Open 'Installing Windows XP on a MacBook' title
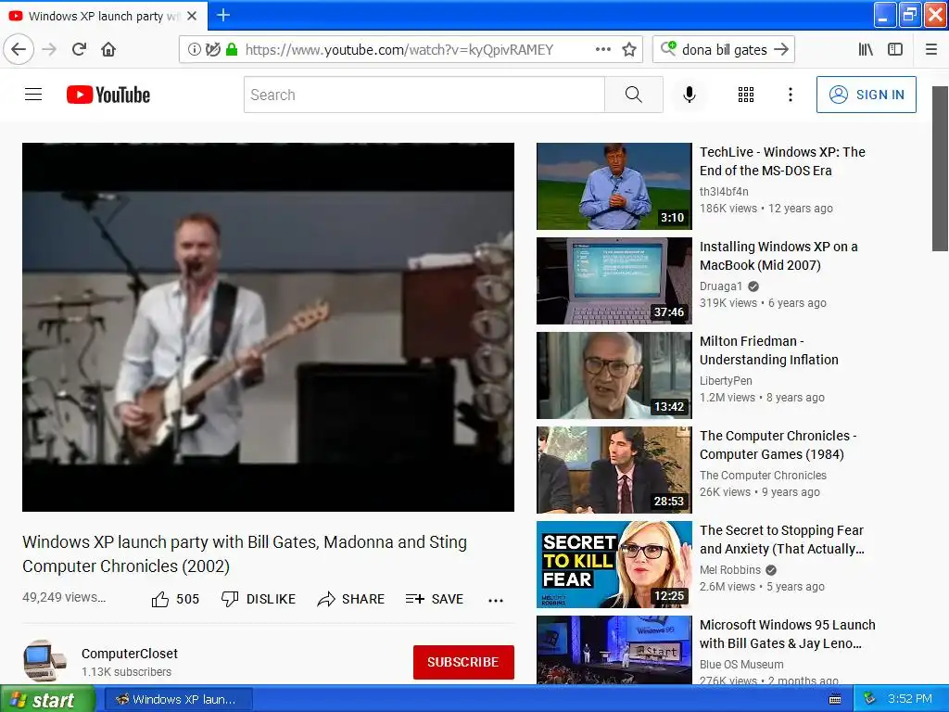The width and height of the screenshot is (949, 712). click(778, 256)
